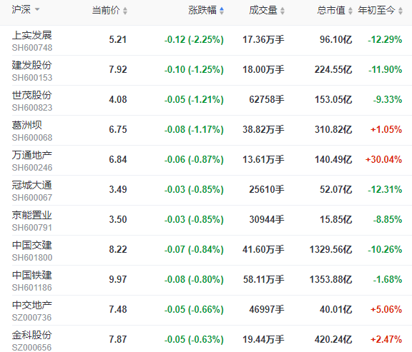
Task: Click volume 38.82万手
Action: 263,129
